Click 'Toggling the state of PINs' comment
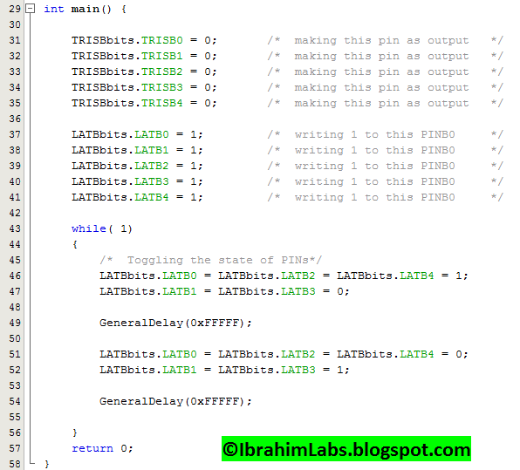This screenshot has height=470, width=520. 218,261
